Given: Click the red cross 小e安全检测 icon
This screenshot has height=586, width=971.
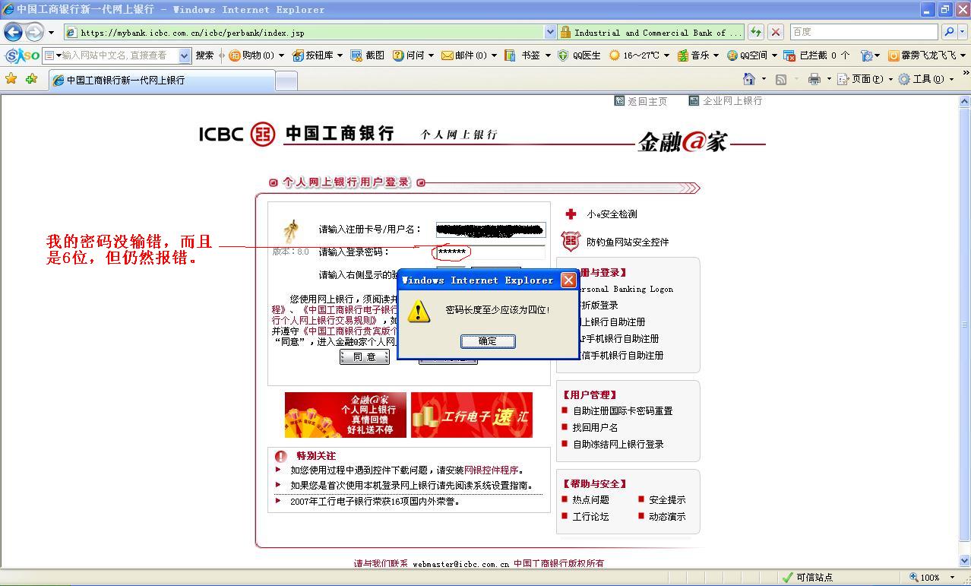Looking at the screenshot, I should click(x=571, y=214).
